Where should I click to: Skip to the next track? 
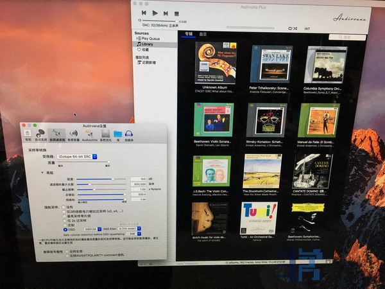tap(166, 13)
